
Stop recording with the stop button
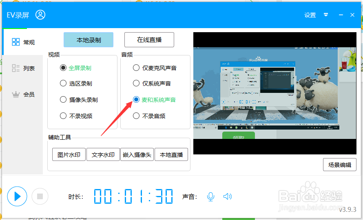click(x=40, y=196)
